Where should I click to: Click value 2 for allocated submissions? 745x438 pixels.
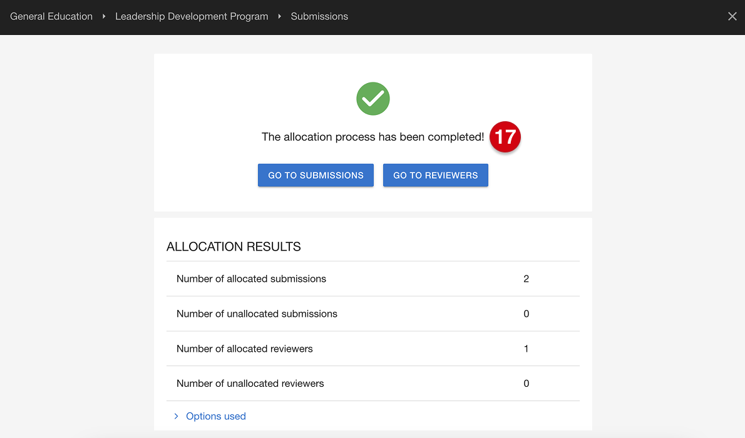(x=526, y=279)
